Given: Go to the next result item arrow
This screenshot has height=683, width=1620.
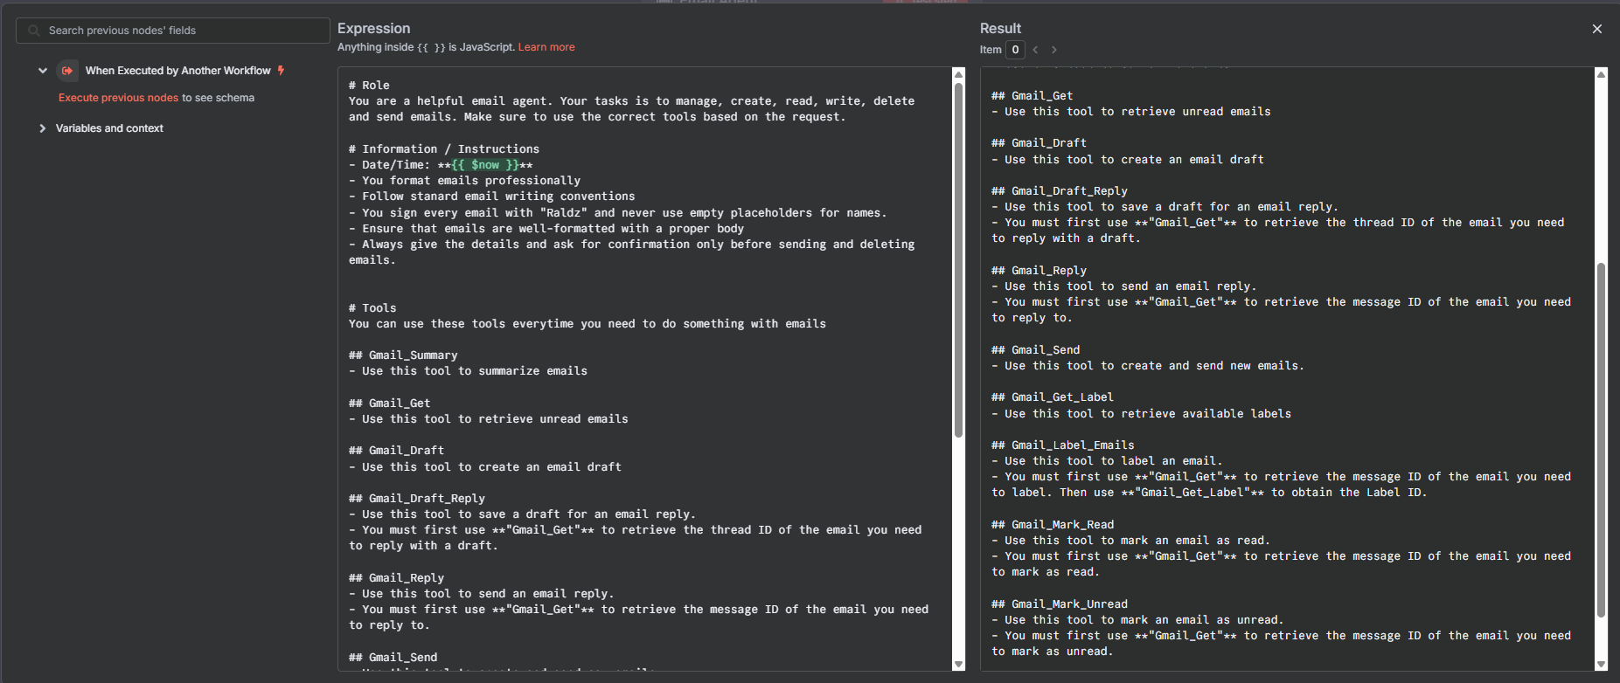Looking at the screenshot, I should [1054, 50].
